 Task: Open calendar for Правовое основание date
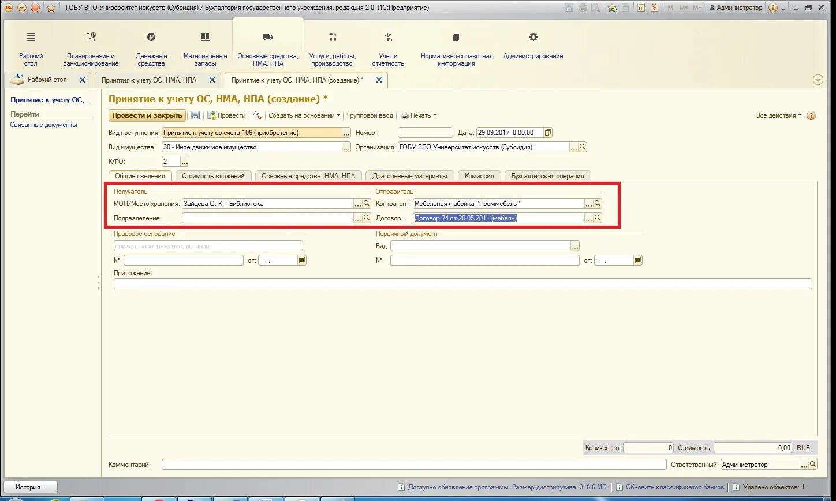pos(302,260)
